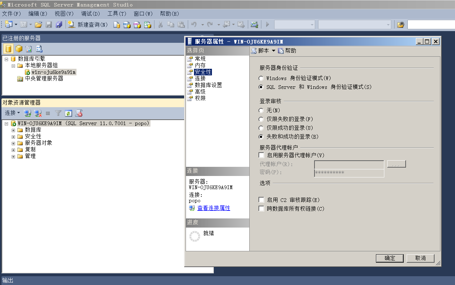
Task: Open the 编辑(E) menu
Action: point(38,14)
